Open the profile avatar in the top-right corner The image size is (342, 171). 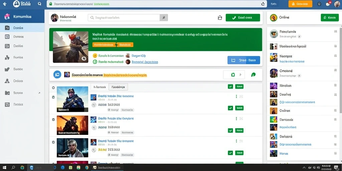(337, 4)
